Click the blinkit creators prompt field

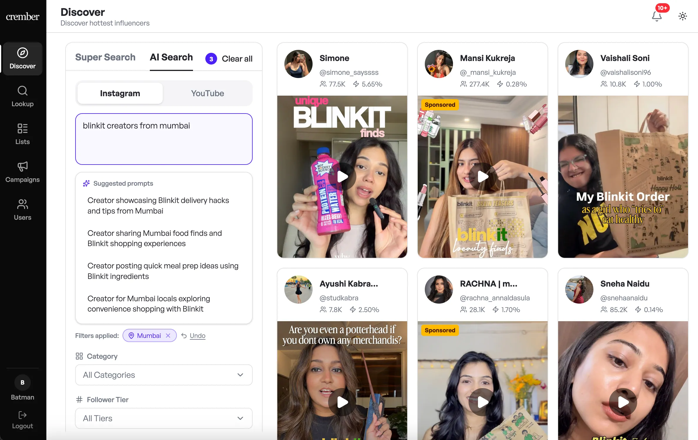164,139
